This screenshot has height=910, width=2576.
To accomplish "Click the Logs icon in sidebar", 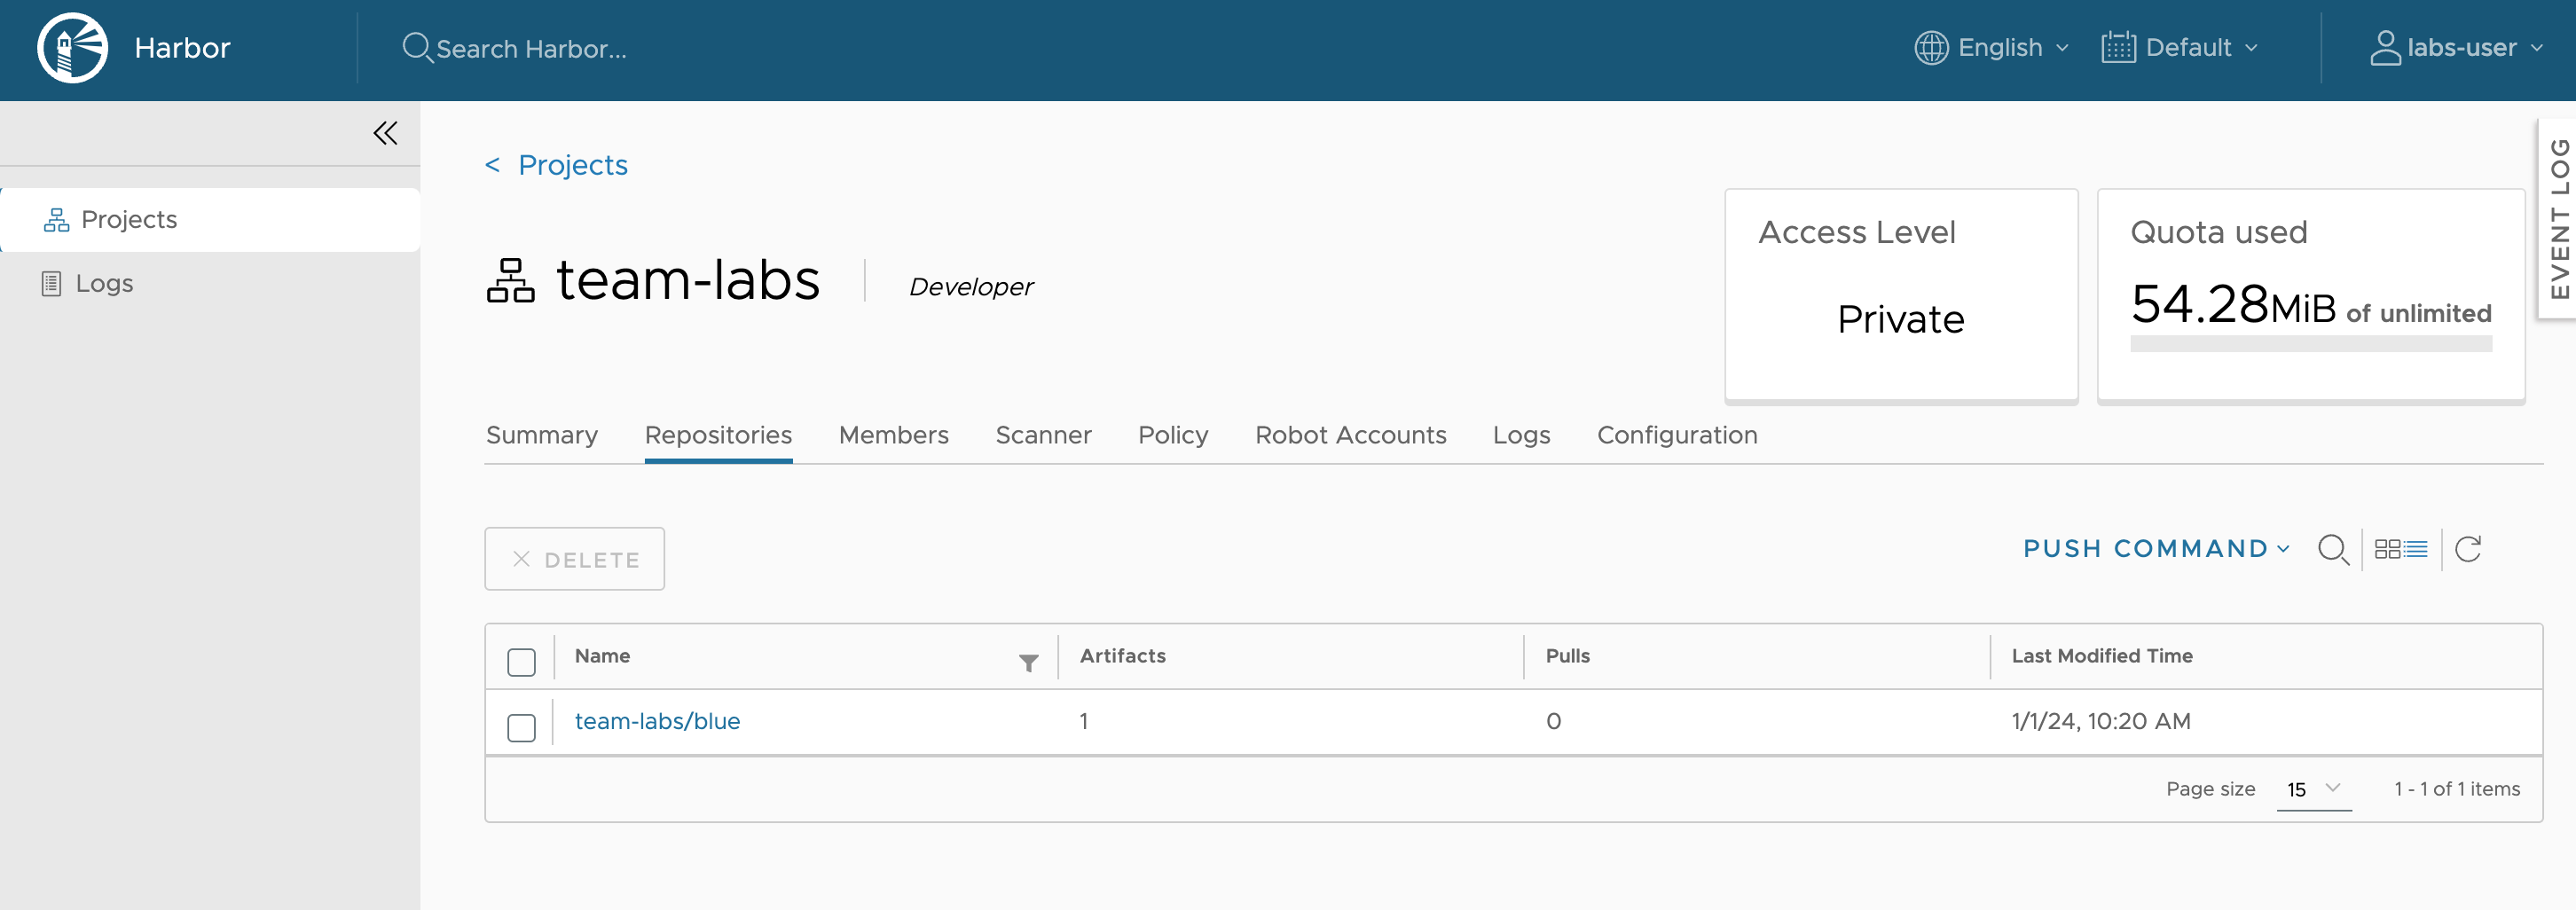I will (x=52, y=284).
